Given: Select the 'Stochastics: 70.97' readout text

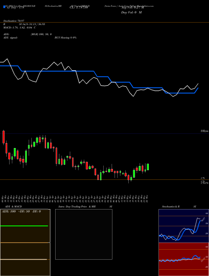Looking at the screenshot, I should [x=14, y=21].
